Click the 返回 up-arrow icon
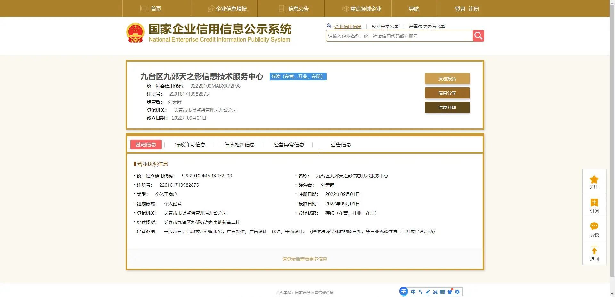This screenshot has height=297, width=615. [594, 250]
